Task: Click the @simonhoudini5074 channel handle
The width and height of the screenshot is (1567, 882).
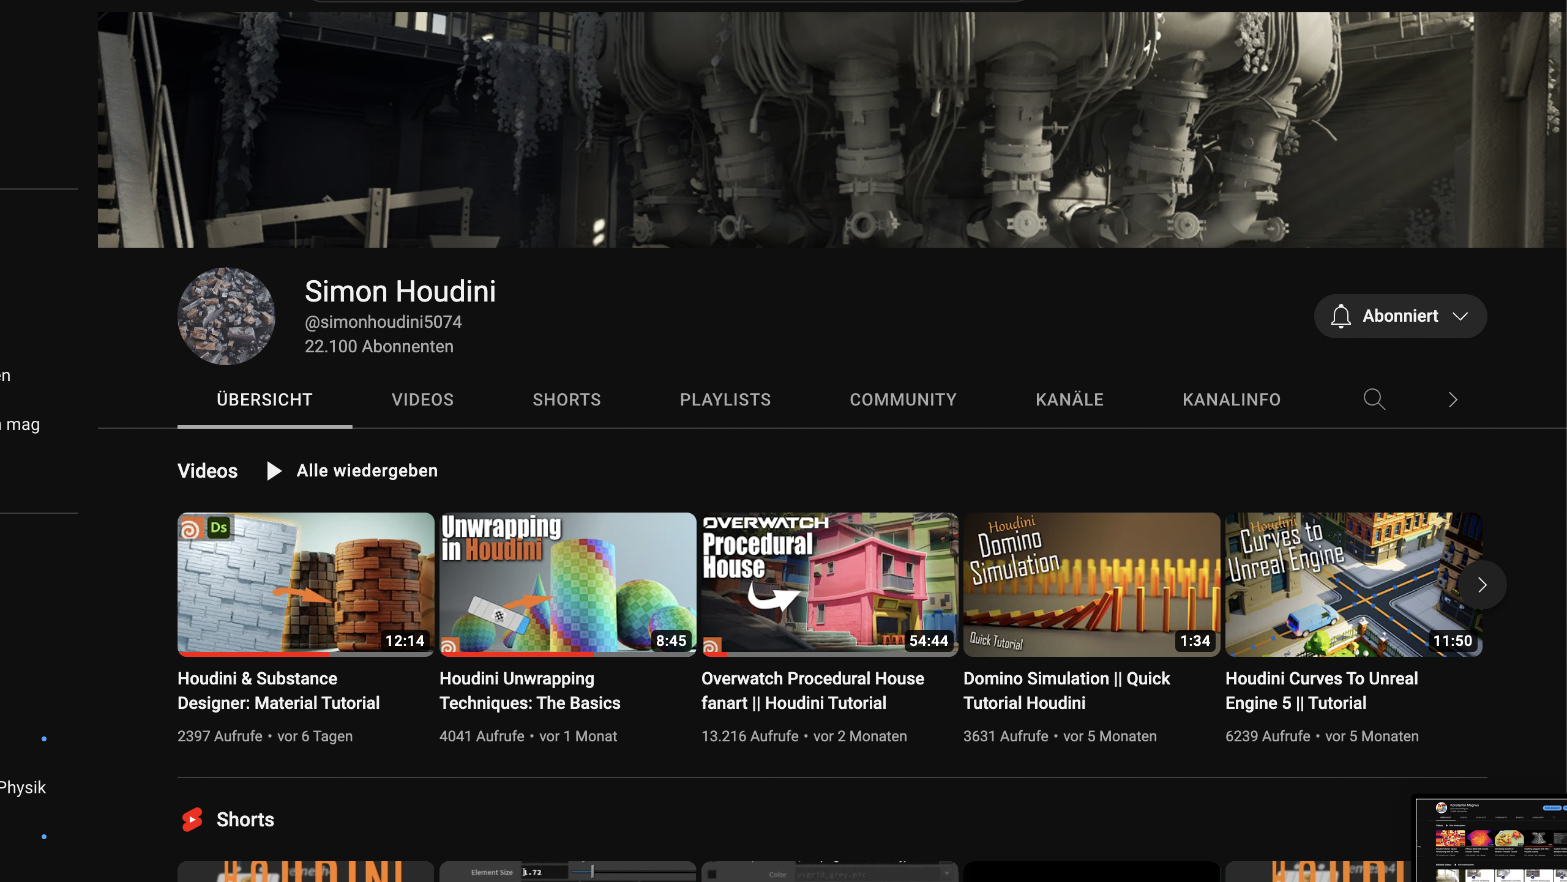Action: pos(383,322)
